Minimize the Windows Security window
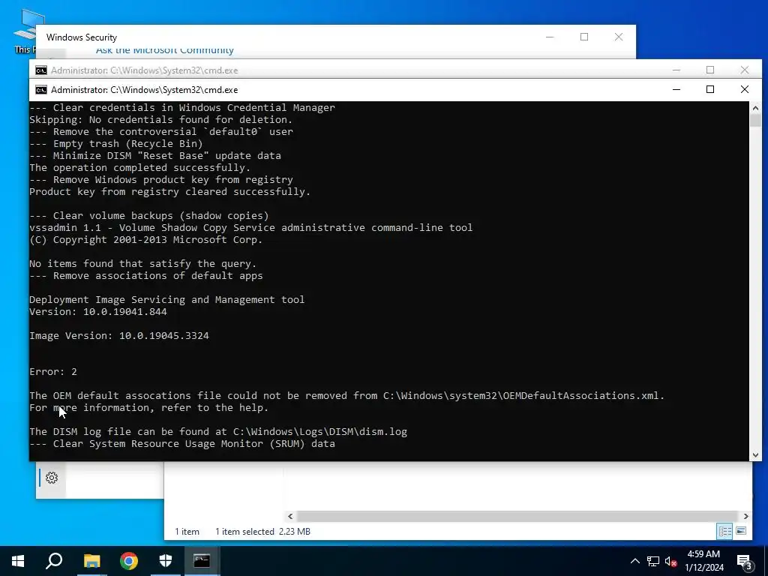Screen dimensions: 768x576 tap(550, 37)
